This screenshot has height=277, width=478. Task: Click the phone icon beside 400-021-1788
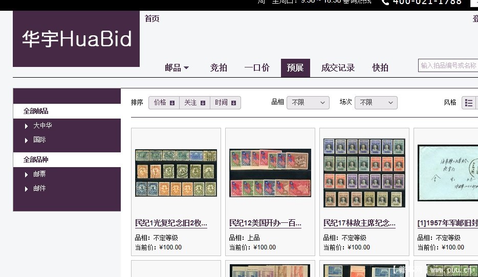pyautogui.click(x=385, y=2)
